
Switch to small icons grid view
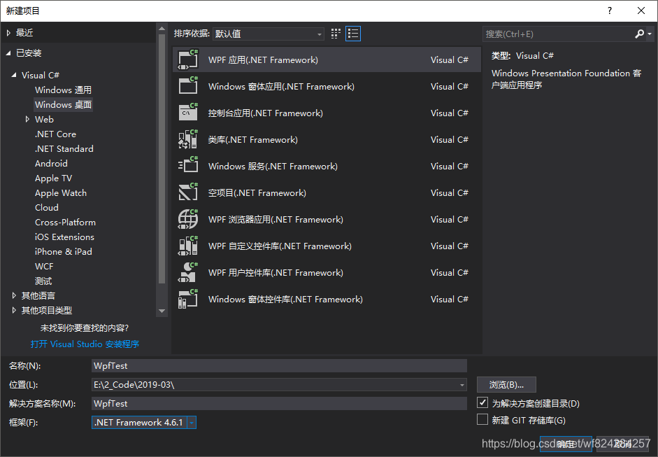(x=336, y=34)
